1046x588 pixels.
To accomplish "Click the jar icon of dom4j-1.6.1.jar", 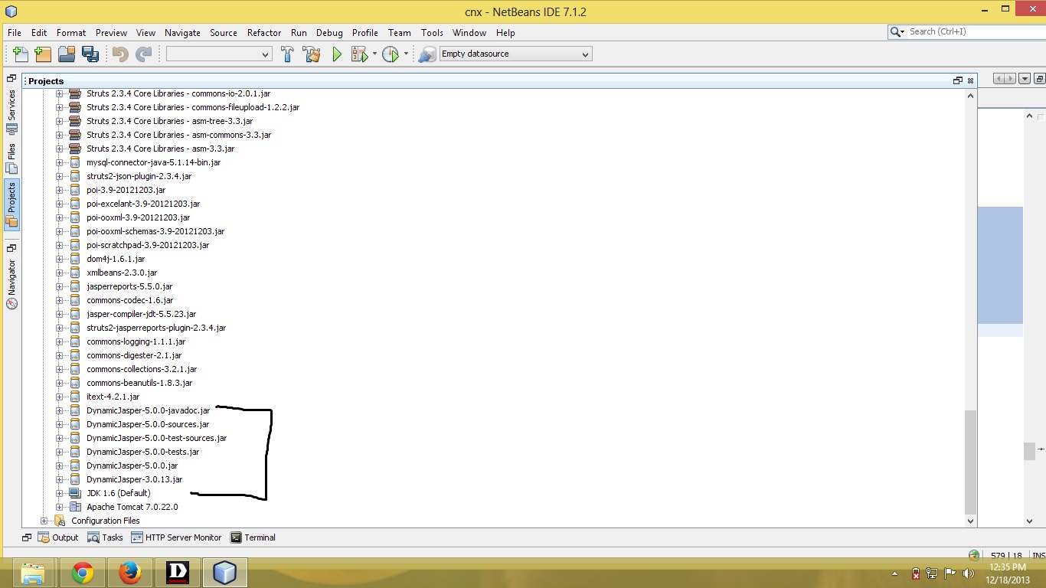I will pos(75,259).
